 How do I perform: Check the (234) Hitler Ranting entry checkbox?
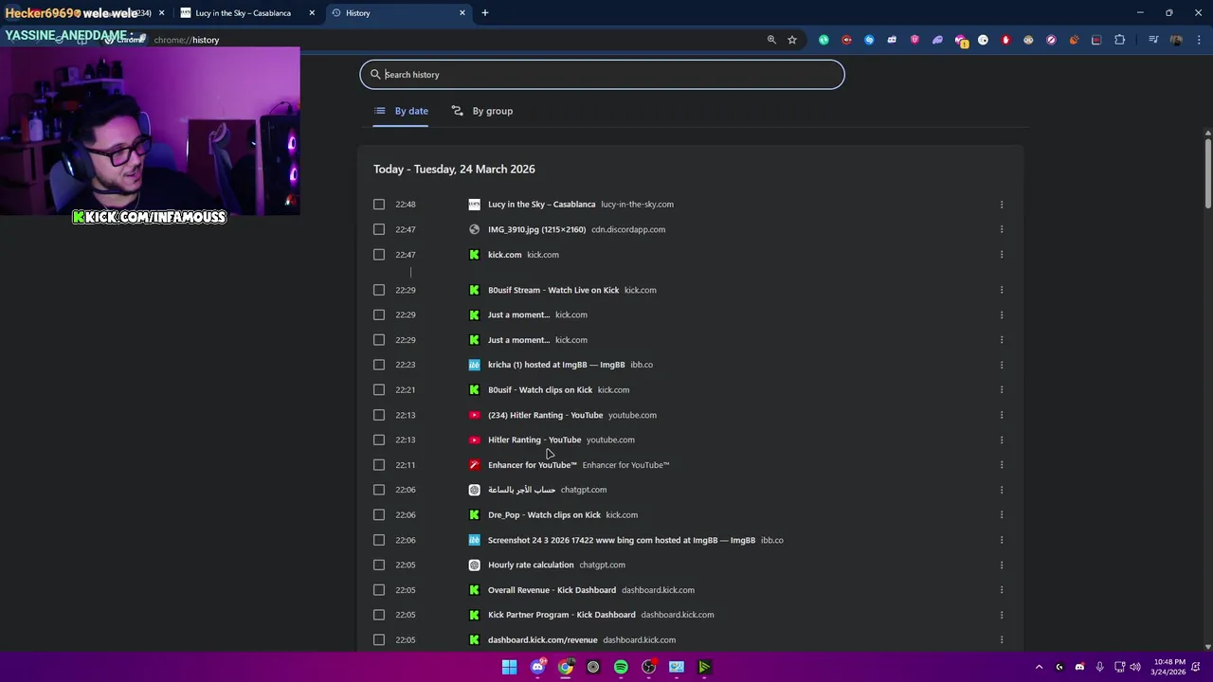point(379,415)
